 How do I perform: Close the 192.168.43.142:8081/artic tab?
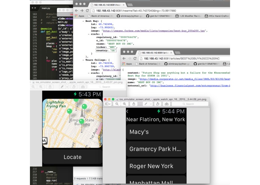coord(171,53)
